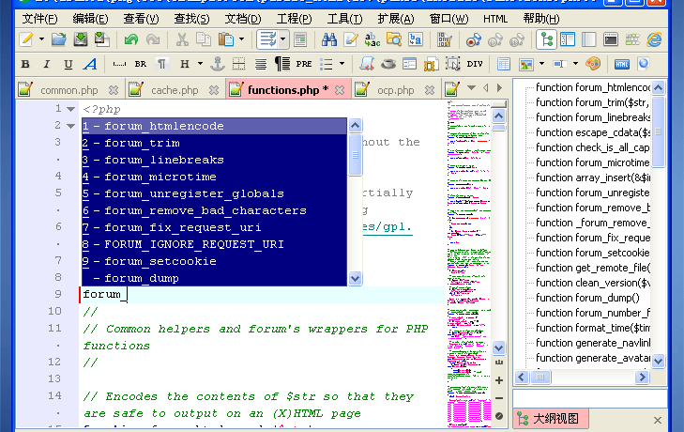Image resolution: width=684 pixels, height=432 pixels.
Task: Click the Copy icon
Action: point(204,39)
